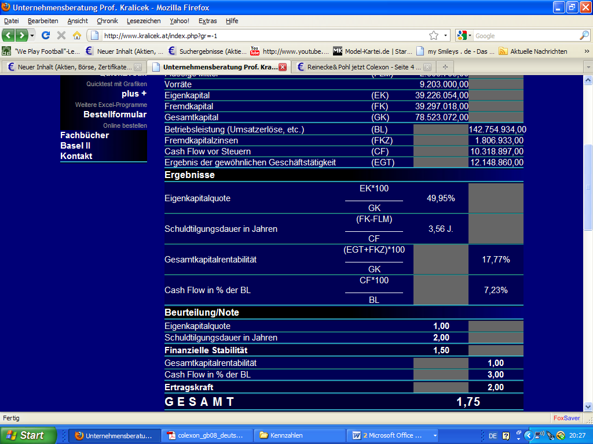Open a new tab with plus button
The image size is (593, 444).
(x=445, y=67)
